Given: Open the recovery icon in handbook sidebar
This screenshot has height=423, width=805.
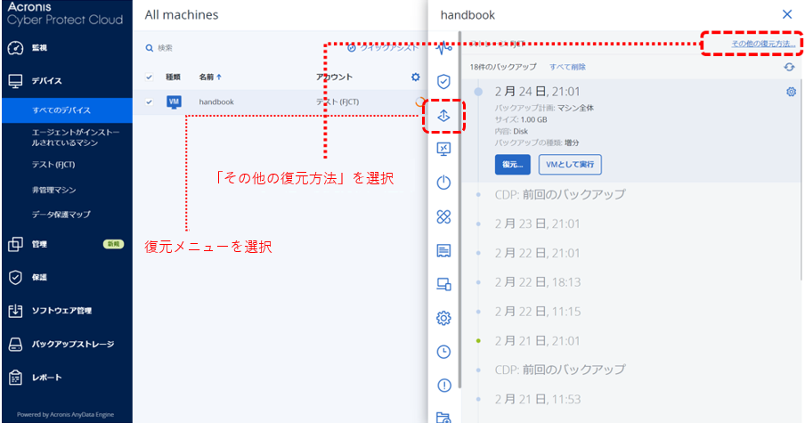Looking at the screenshot, I should (x=443, y=116).
